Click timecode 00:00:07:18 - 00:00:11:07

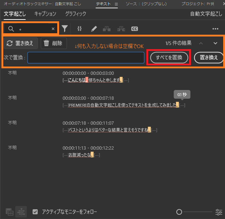[88, 123]
